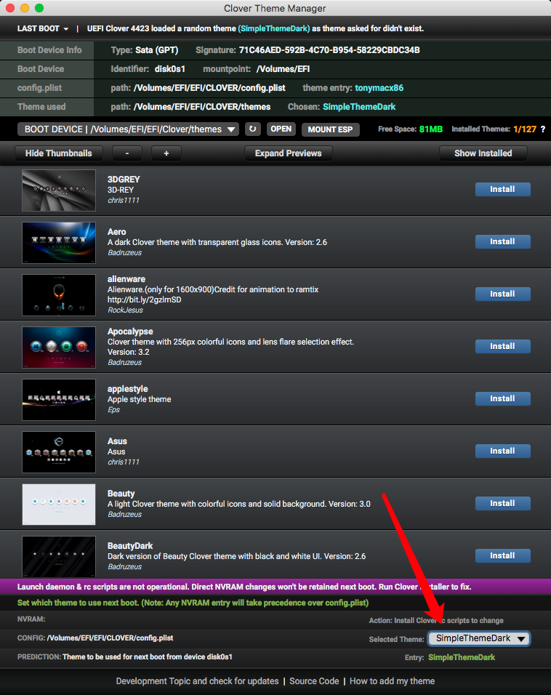The width and height of the screenshot is (551, 695).
Task: Install the Asus theme
Action: point(503,451)
